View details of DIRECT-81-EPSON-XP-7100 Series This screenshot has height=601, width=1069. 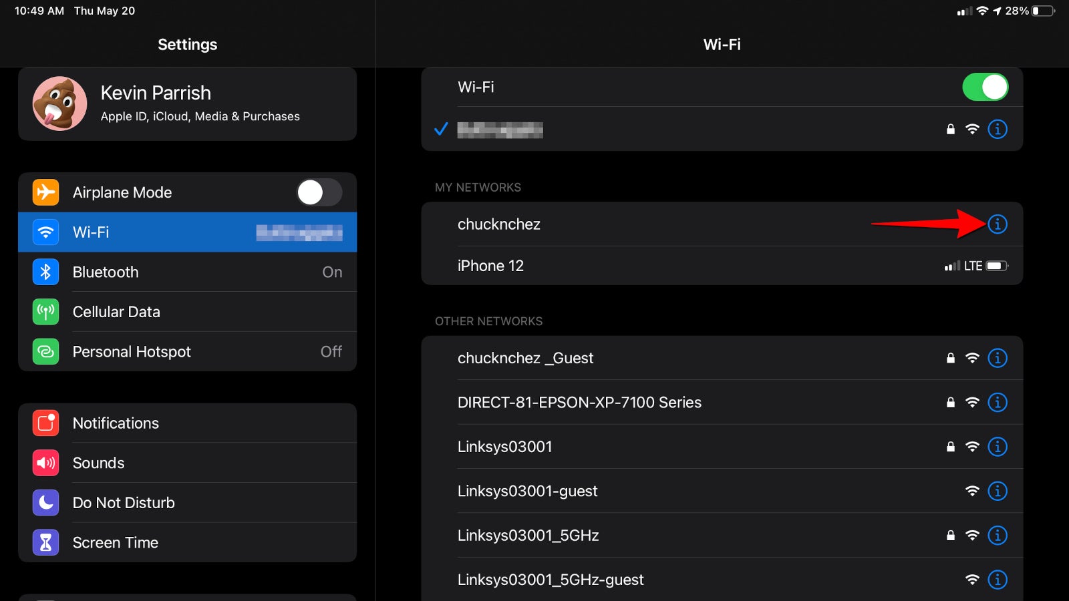(x=998, y=402)
